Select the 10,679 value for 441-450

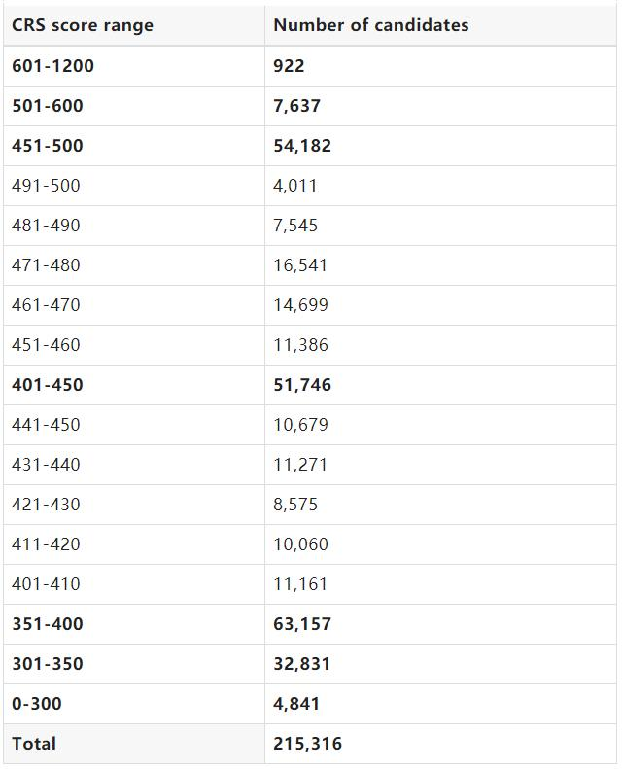point(301,425)
